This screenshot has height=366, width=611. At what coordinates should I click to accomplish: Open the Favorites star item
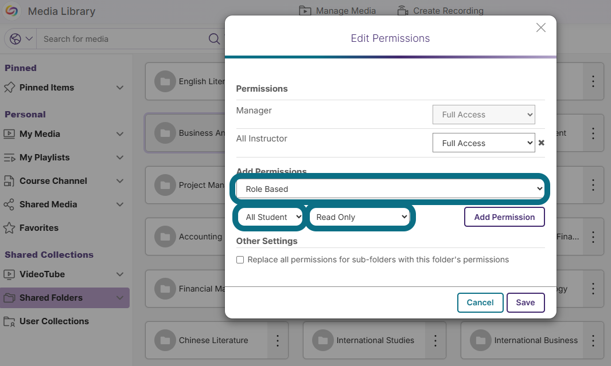(39, 228)
